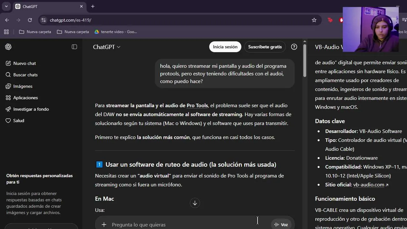Select Investigar a fondo

(27, 109)
